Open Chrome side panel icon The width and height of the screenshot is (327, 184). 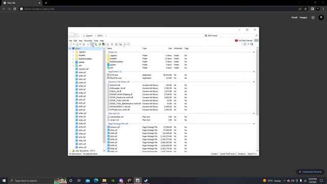312,9
